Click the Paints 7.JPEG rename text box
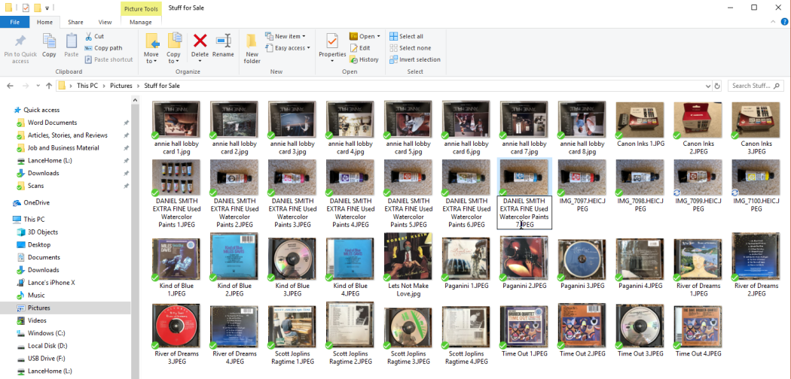Viewport: 791px width, 379px height. click(524, 213)
